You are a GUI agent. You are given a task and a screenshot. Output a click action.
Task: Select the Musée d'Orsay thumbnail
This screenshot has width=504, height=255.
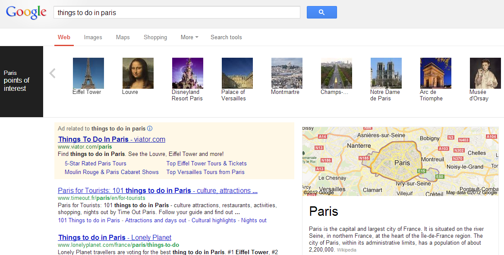[x=485, y=73]
